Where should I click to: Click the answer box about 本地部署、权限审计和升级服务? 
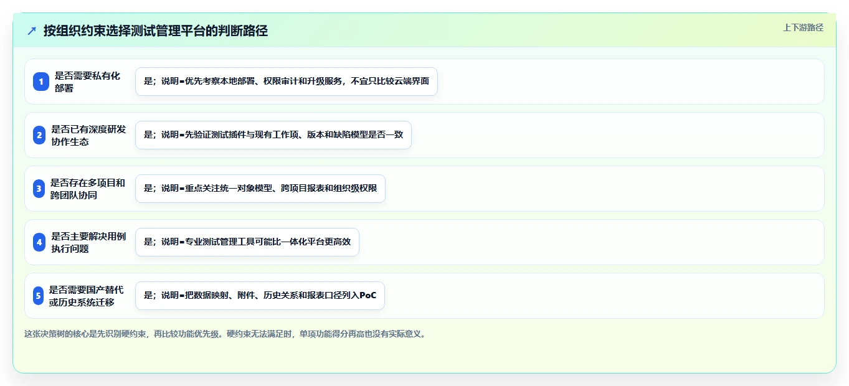287,82
